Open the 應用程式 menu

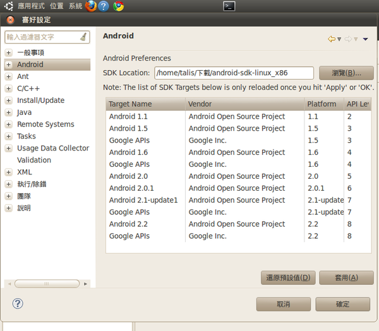[x=31, y=6]
